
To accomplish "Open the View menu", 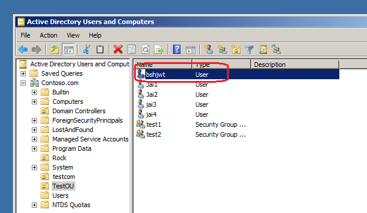I will pos(73,35).
